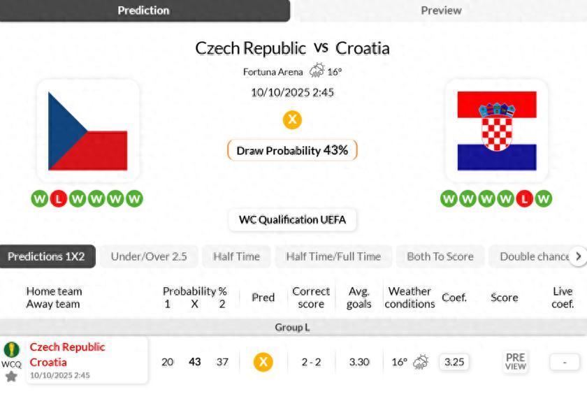This screenshot has width=587, height=394.
Task: Open the Czech Republic team link
Action: click(x=67, y=347)
